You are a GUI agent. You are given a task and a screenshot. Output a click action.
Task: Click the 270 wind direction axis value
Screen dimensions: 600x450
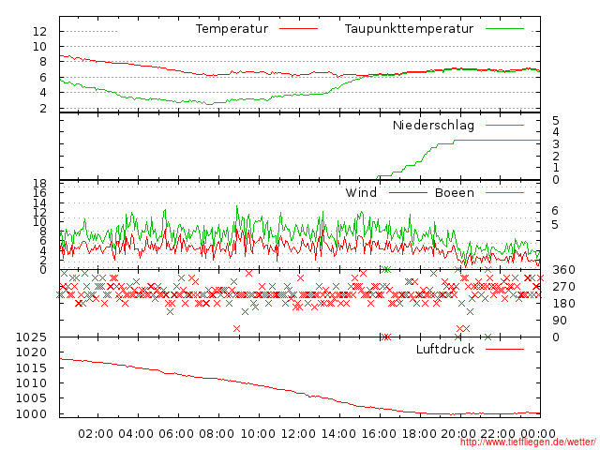click(x=563, y=287)
